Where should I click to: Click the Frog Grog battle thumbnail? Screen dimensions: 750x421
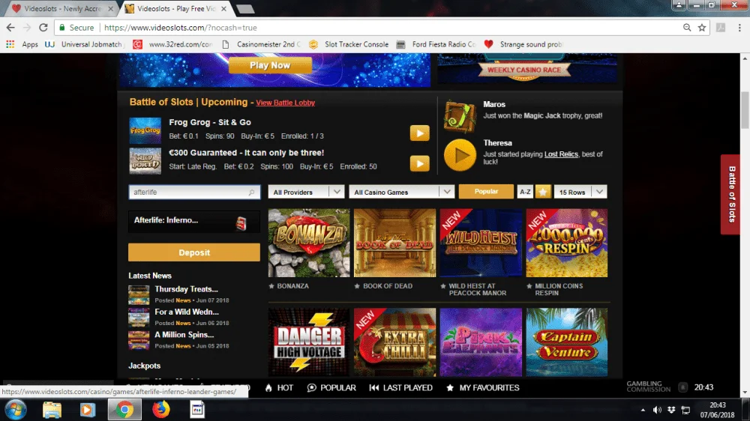(145, 130)
